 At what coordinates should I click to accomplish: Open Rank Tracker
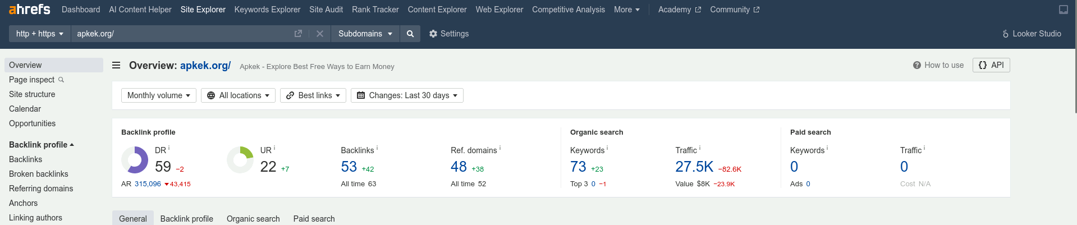coord(375,10)
